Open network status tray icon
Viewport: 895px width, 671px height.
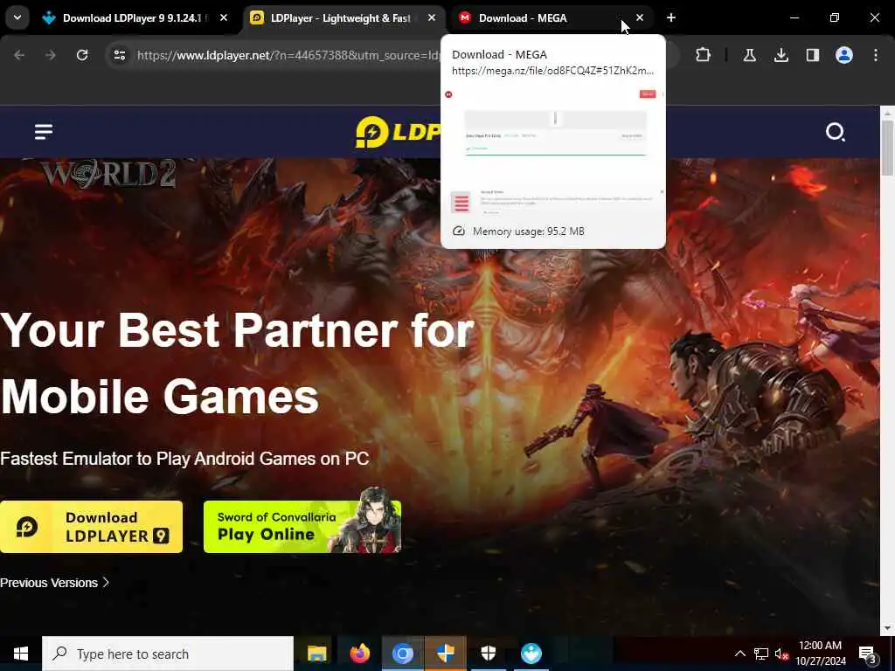pyautogui.click(x=761, y=654)
